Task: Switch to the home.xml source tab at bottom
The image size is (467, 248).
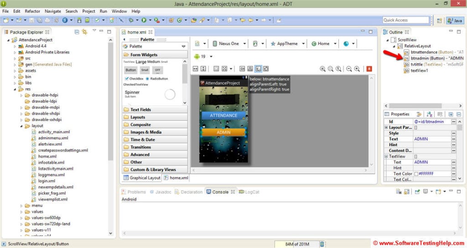Action: (x=176, y=177)
